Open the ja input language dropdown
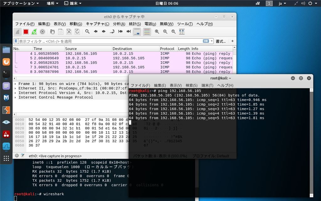321x201 pixels. point(282,3)
